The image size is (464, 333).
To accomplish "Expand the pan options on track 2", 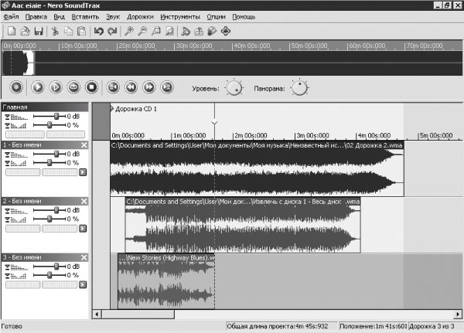I will click(8, 219).
